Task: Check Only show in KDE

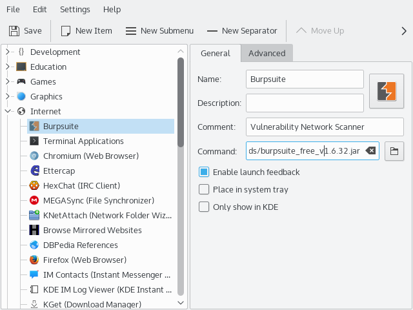Action: 204,207
